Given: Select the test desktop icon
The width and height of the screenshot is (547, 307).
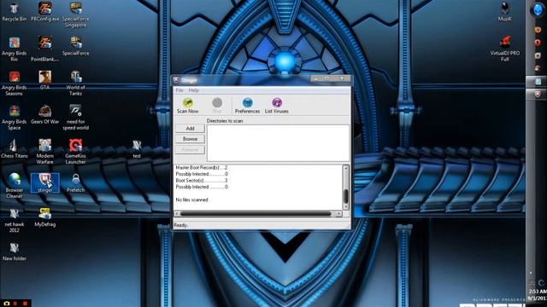Looking at the screenshot, I should 137,149.
